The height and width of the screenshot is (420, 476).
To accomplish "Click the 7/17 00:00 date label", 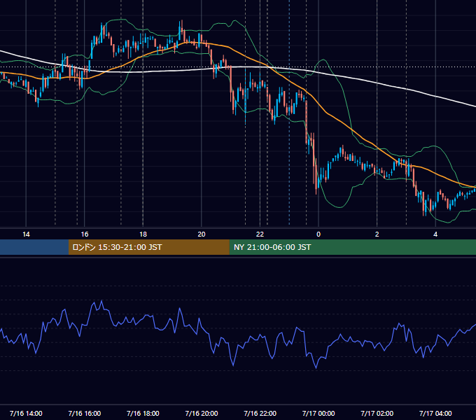I will click(318, 413).
